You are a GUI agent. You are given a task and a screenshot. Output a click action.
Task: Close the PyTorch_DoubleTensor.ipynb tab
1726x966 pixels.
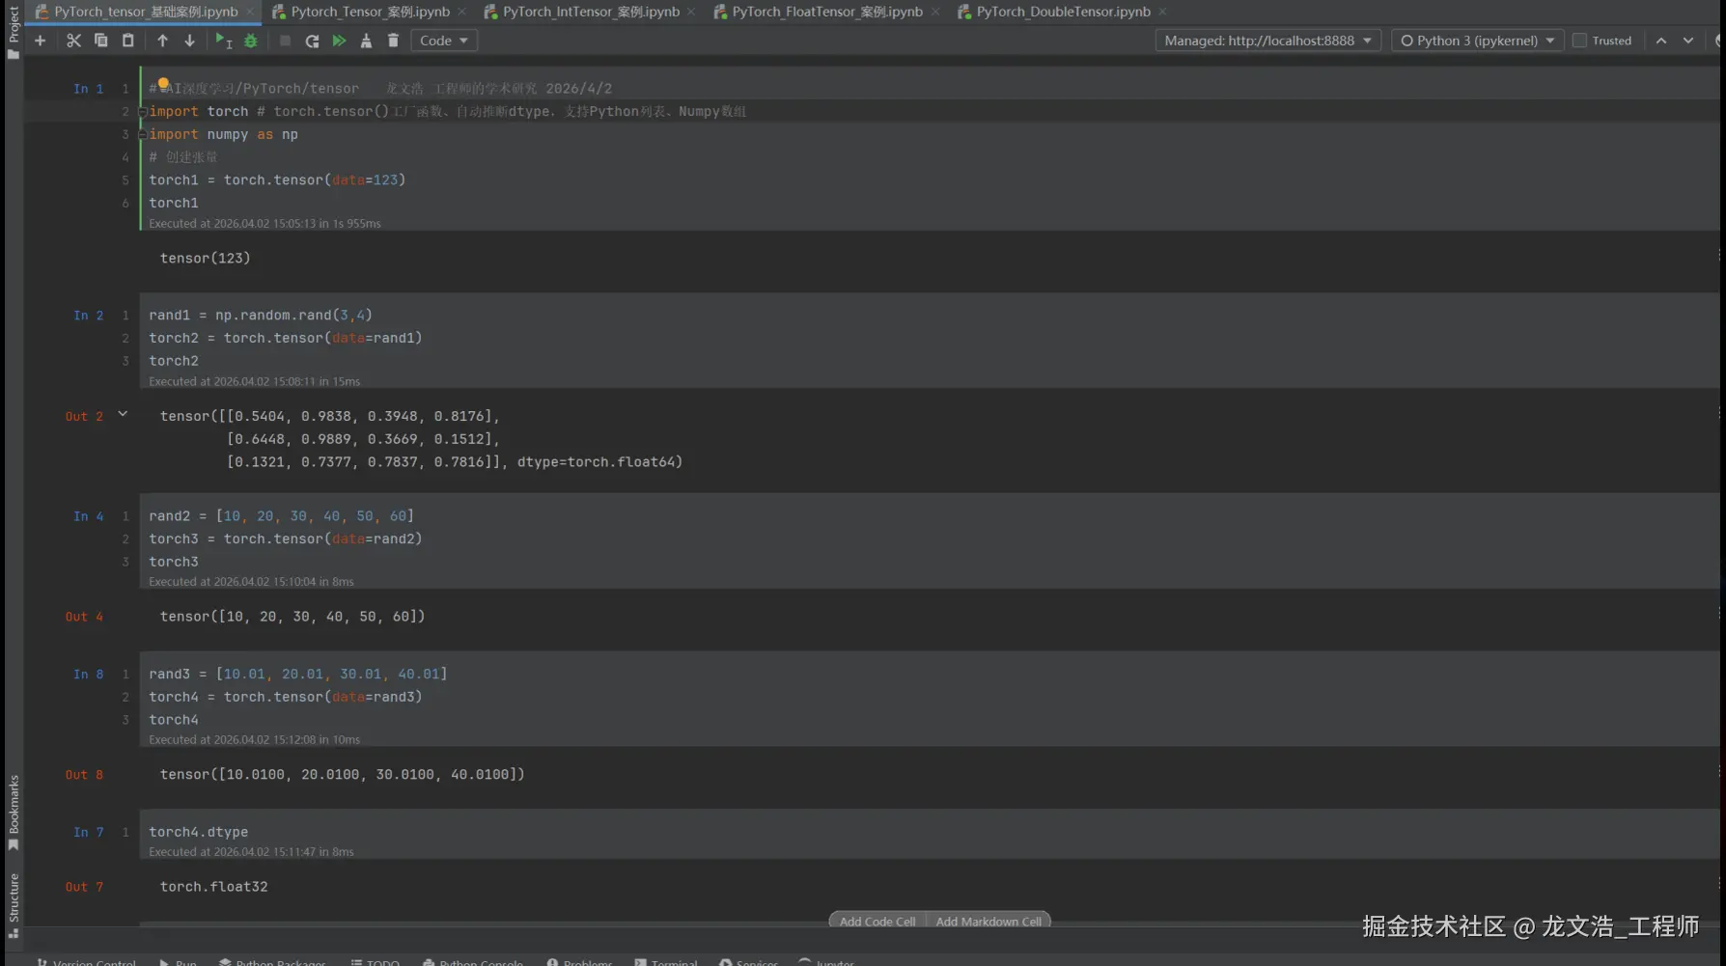(x=1162, y=12)
